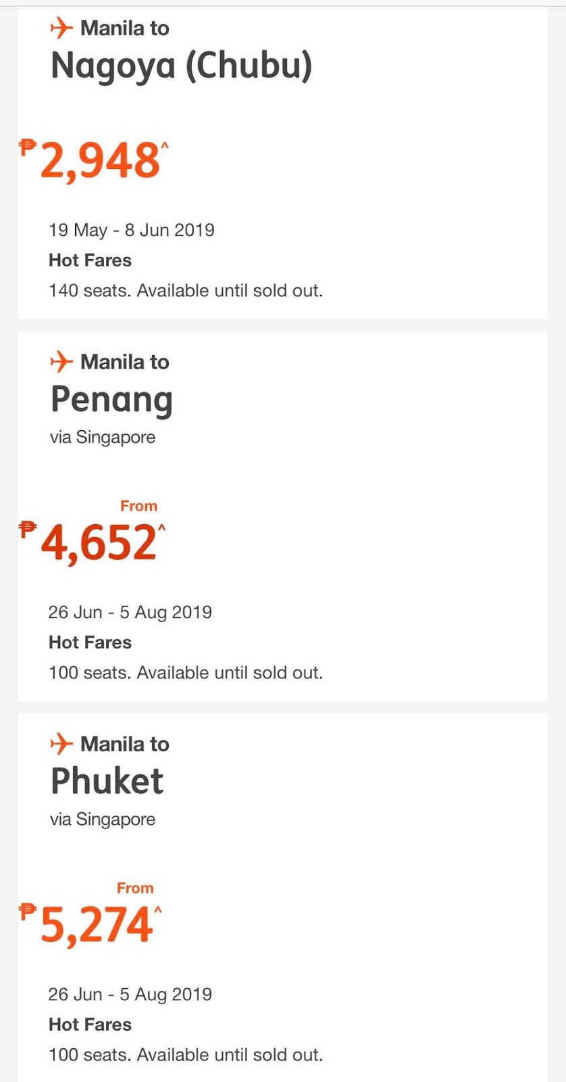Click Hot Fares label in Phuket card
The height and width of the screenshot is (1082, 566).
tap(90, 1025)
